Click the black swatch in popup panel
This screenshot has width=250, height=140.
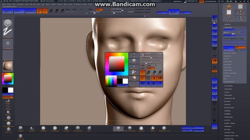click(x=120, y=81)
